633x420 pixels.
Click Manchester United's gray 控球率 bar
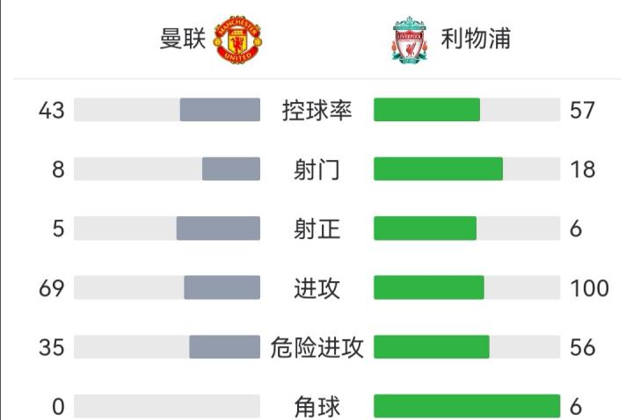pyautogui.click(x=220, y=110)
